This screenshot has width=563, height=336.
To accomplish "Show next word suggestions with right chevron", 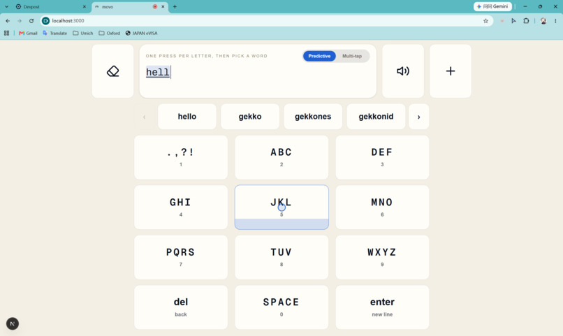I will (x=418, y=117).
